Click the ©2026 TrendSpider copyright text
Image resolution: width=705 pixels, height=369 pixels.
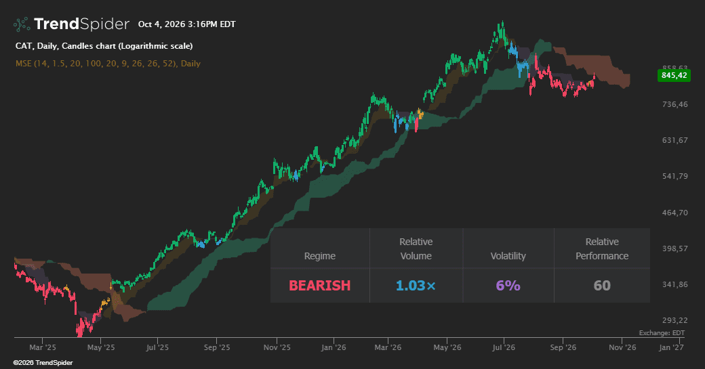(x=43, y=363)
